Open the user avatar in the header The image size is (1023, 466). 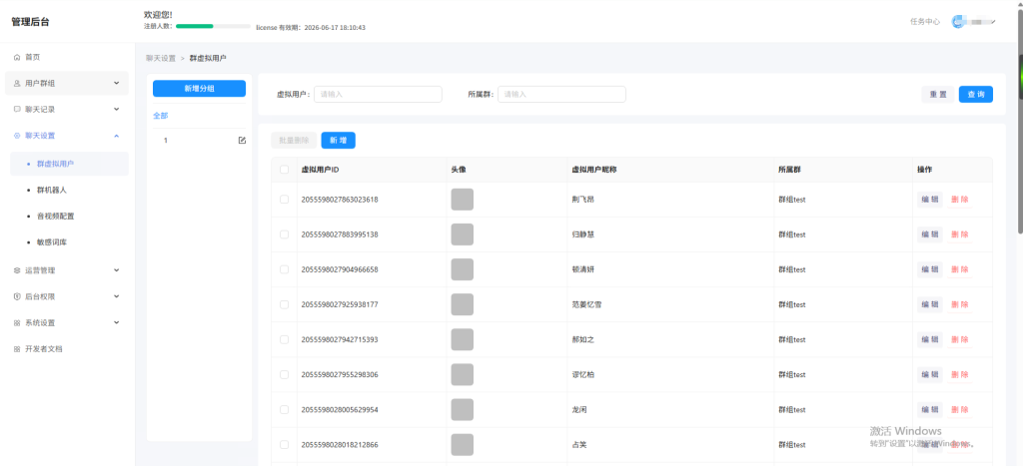[958, 22]
